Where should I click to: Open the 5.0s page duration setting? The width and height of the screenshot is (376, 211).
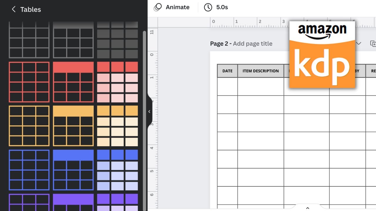click(x=216, y=7)
